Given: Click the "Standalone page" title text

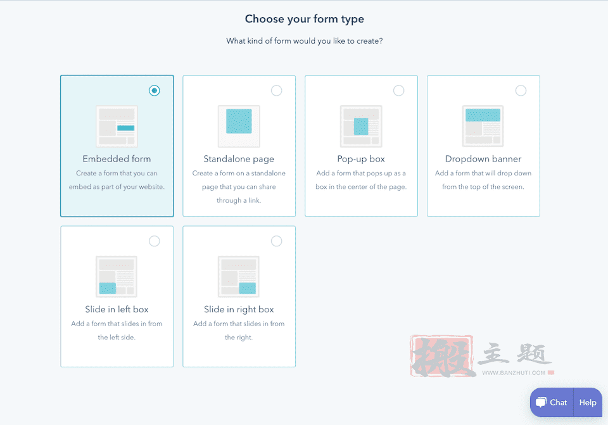Looking at the screenshot, I should [x=239, y=159].
